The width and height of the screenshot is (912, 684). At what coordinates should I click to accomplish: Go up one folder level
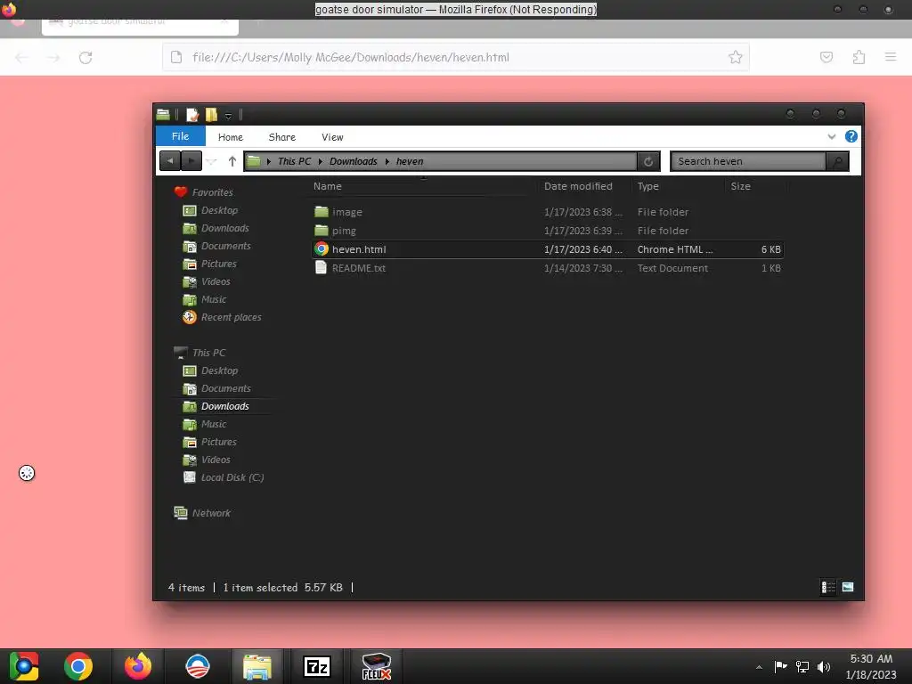232,161
